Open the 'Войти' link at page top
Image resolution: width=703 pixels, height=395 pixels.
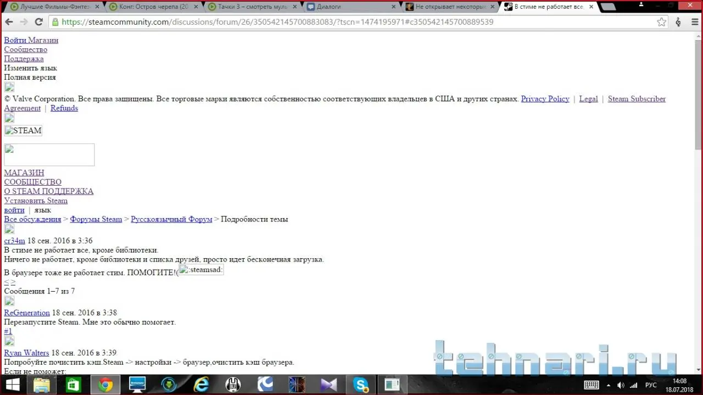point(15,40)
